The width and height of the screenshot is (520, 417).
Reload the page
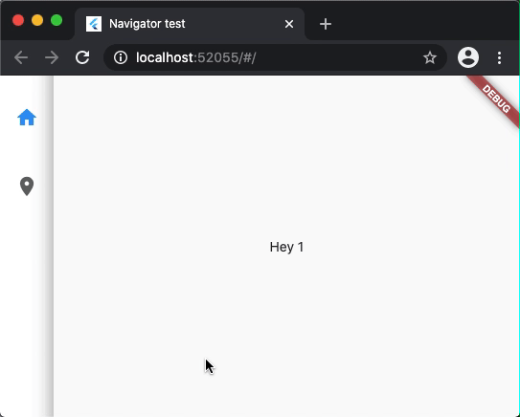tap(82, 57)
